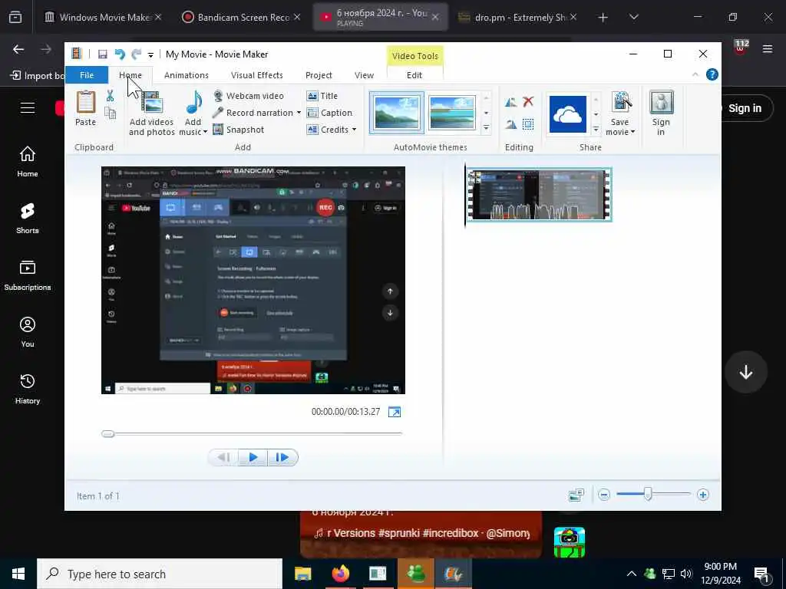Viewport: 786px width, 589px height.
Task: Play the movie preview
Action: pos(253,457)
